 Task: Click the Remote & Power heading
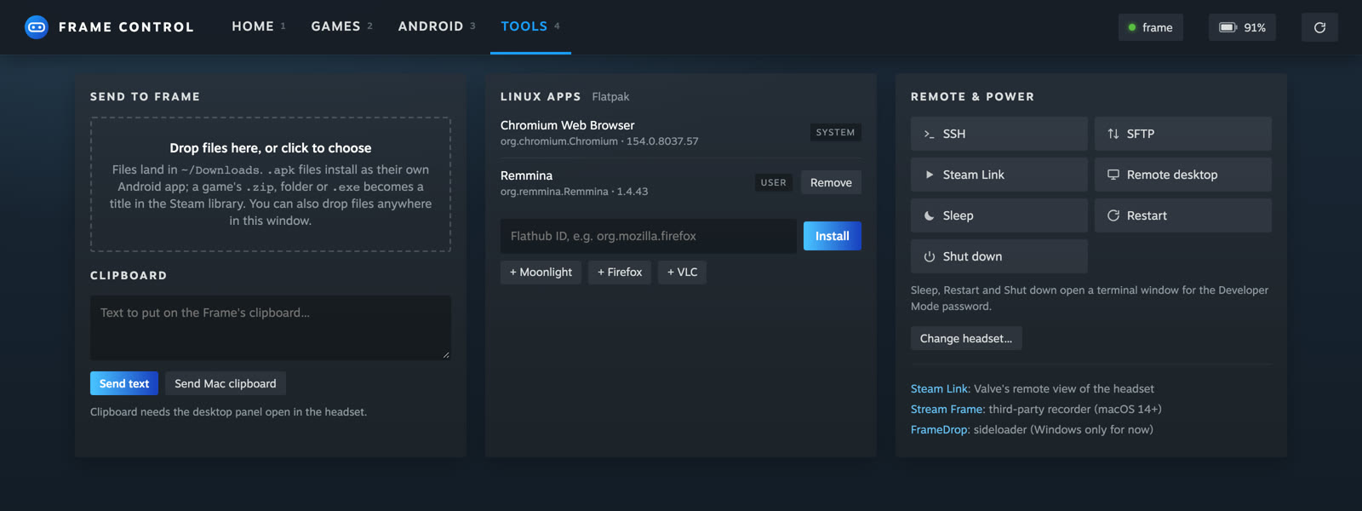(x=972, y=96)
